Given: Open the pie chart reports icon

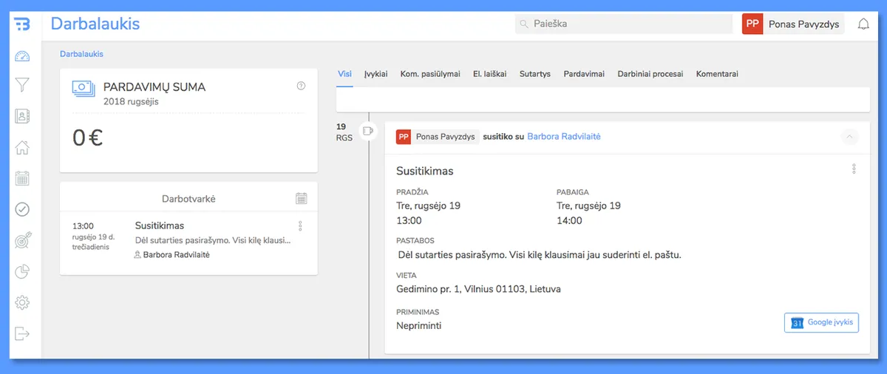Looking at the screenshot, I should click(x=22, y=271).
